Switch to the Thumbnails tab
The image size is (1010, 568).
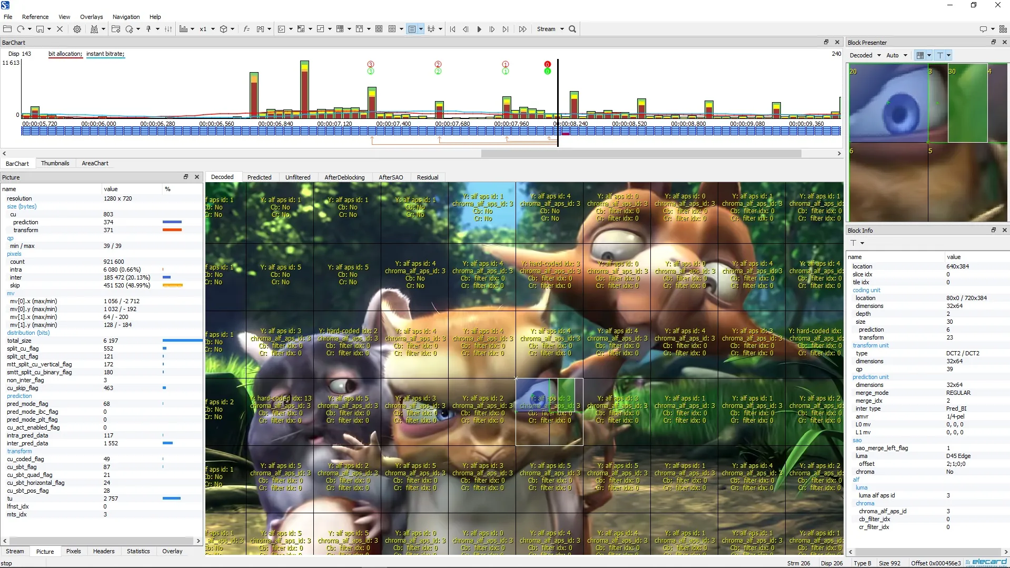55,164
